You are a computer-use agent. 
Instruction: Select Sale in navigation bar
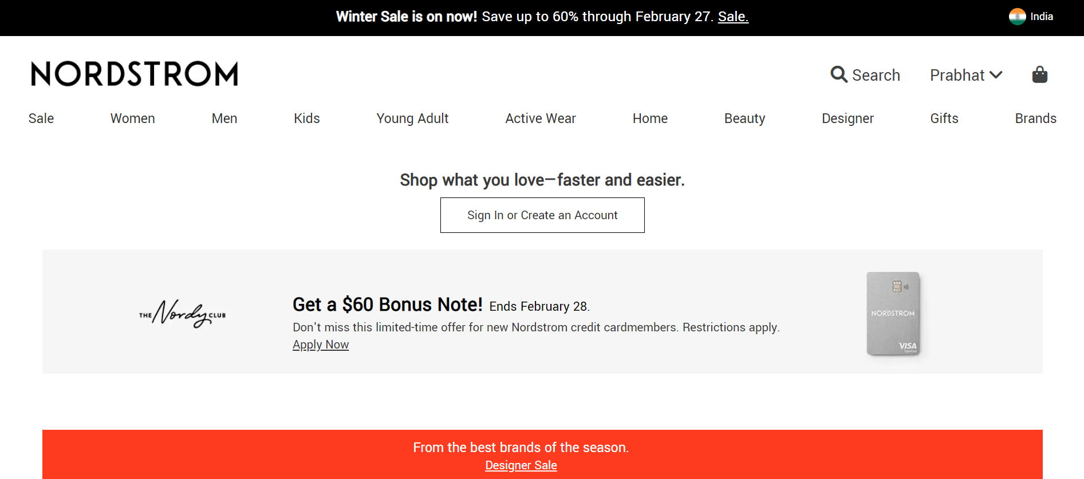[41, 118]
